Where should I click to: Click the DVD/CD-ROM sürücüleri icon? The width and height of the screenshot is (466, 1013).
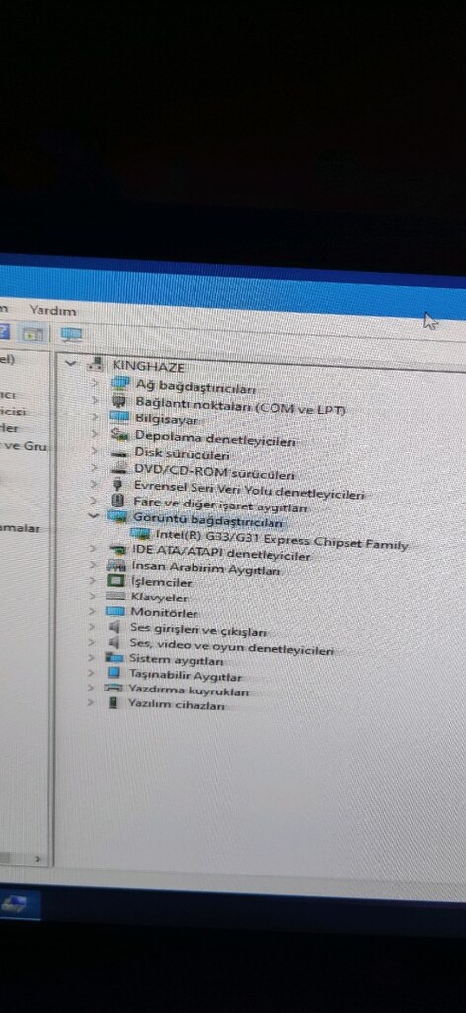point(117,468)
